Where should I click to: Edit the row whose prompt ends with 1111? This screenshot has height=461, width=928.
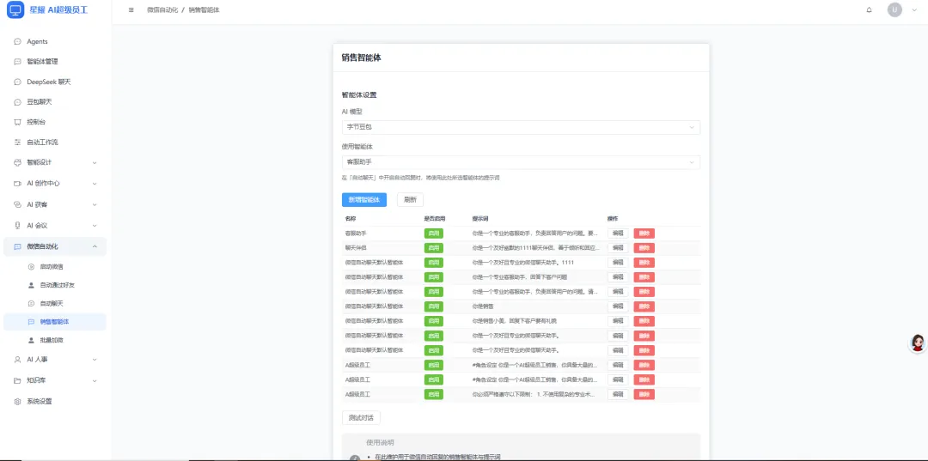[x=618, y=263]
